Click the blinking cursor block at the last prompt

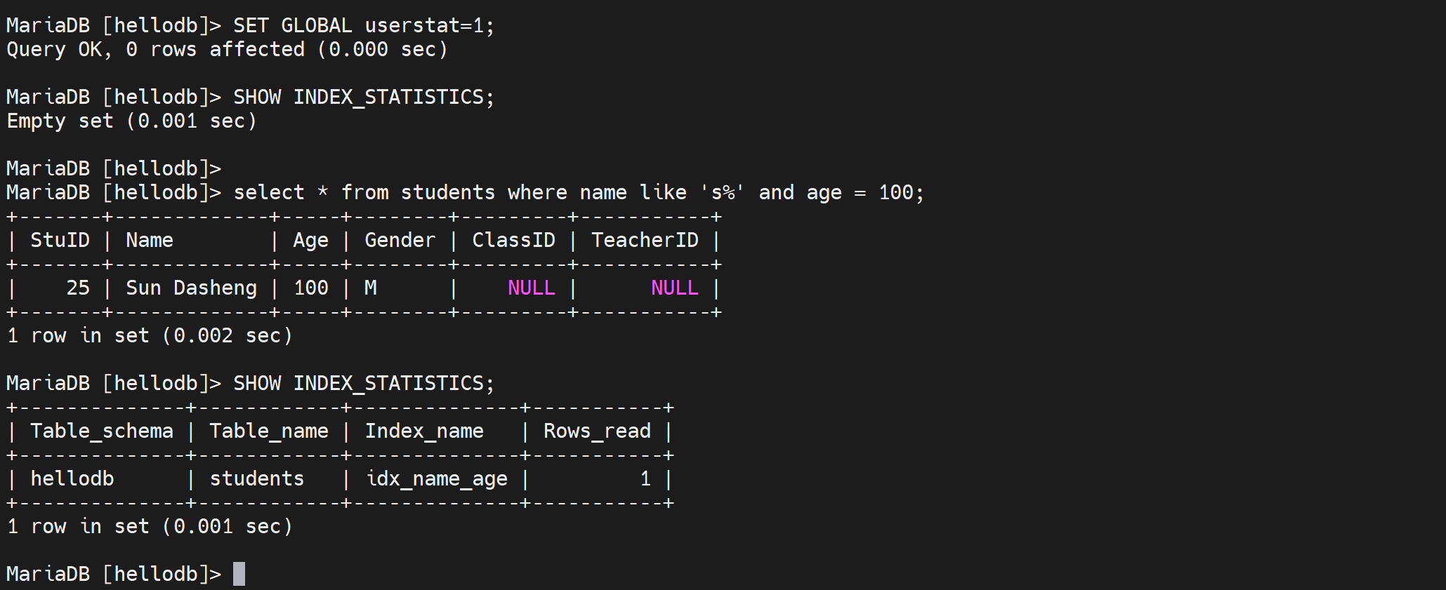click(239, 574)
